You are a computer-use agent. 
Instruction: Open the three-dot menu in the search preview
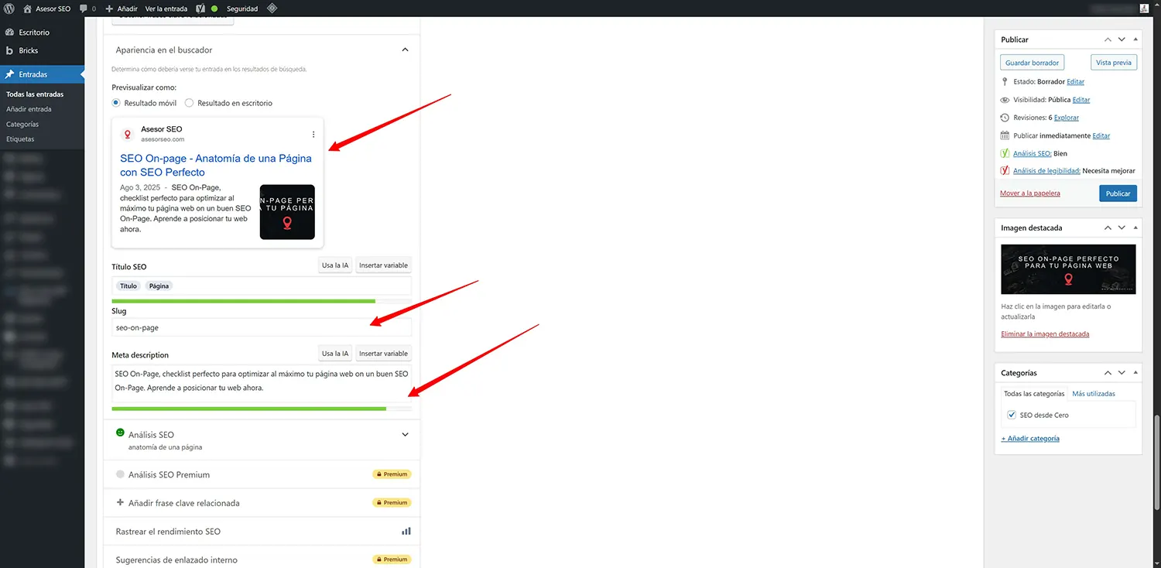pos(313,135)
